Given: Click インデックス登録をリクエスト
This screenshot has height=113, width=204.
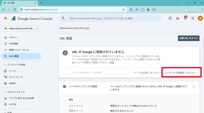Looking at the screenshot, I should [x=180, y=73].
